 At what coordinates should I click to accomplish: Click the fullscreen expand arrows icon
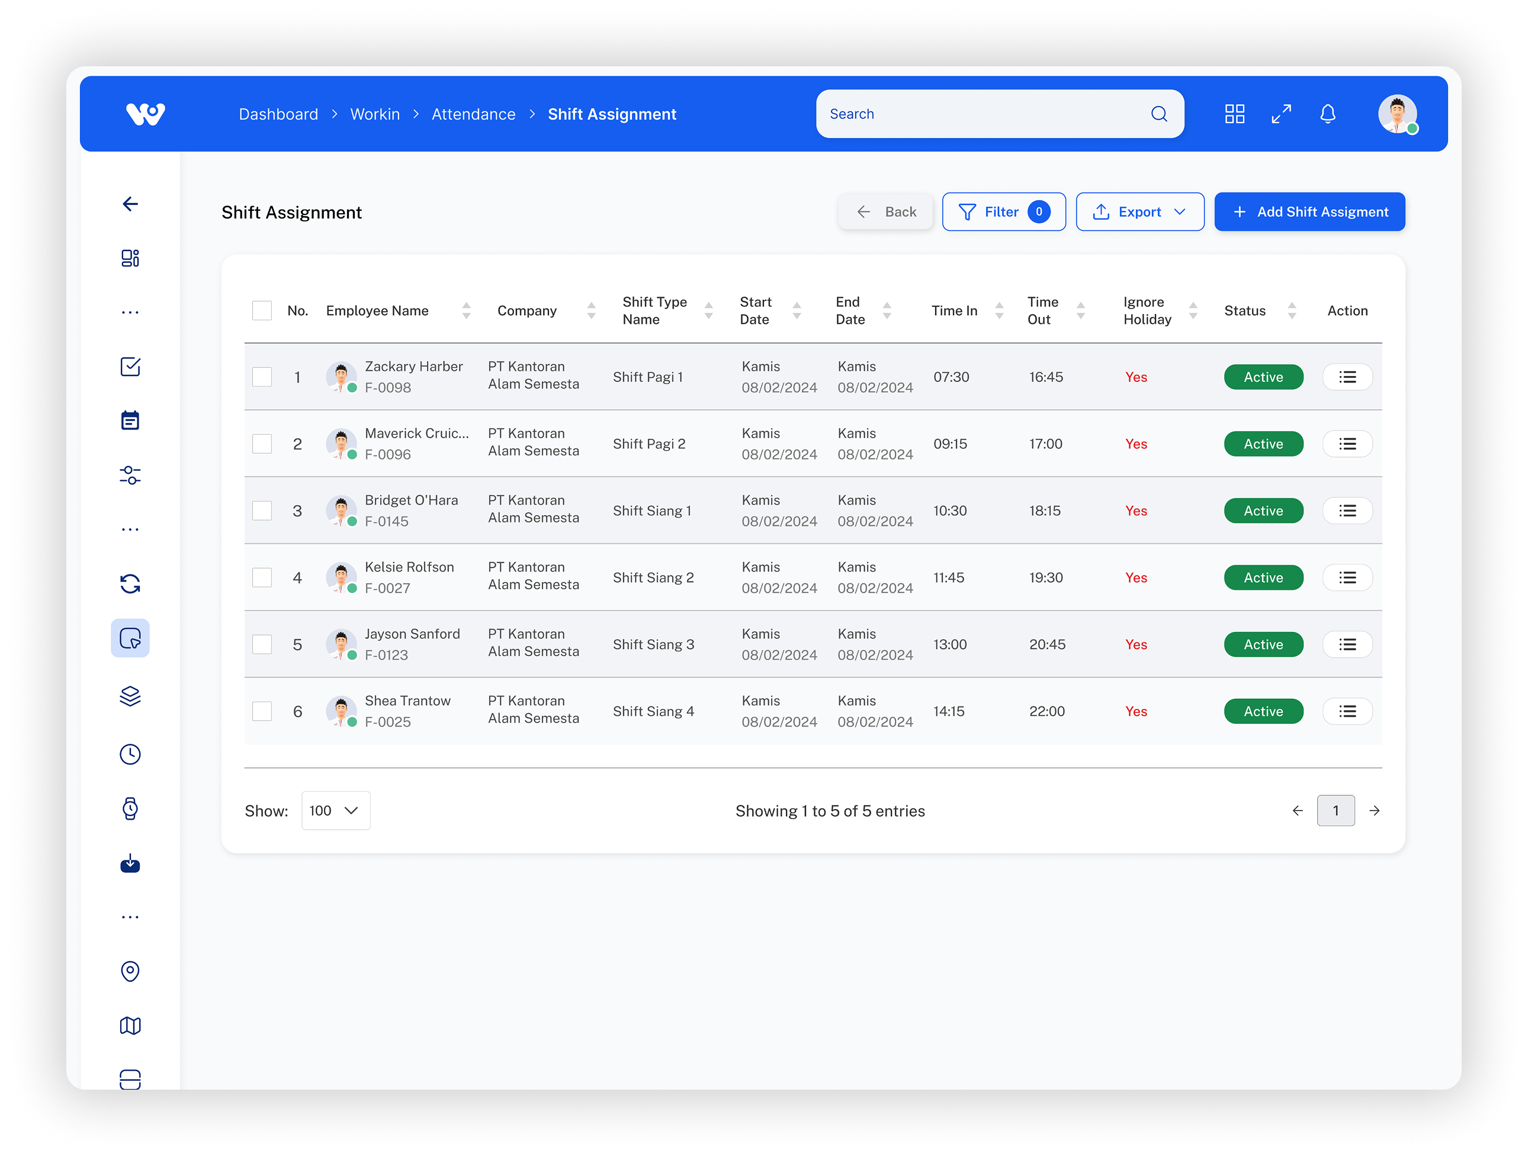coord(1280,114)
